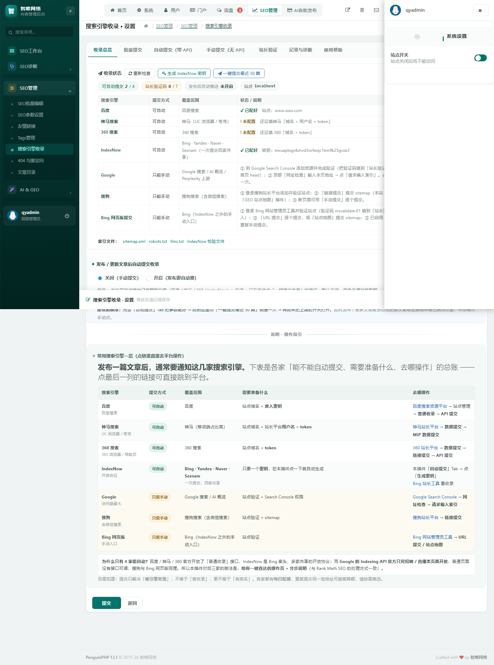
Task: Close the right settings panel
Action: pyautogui.click(x=480, y=10)
